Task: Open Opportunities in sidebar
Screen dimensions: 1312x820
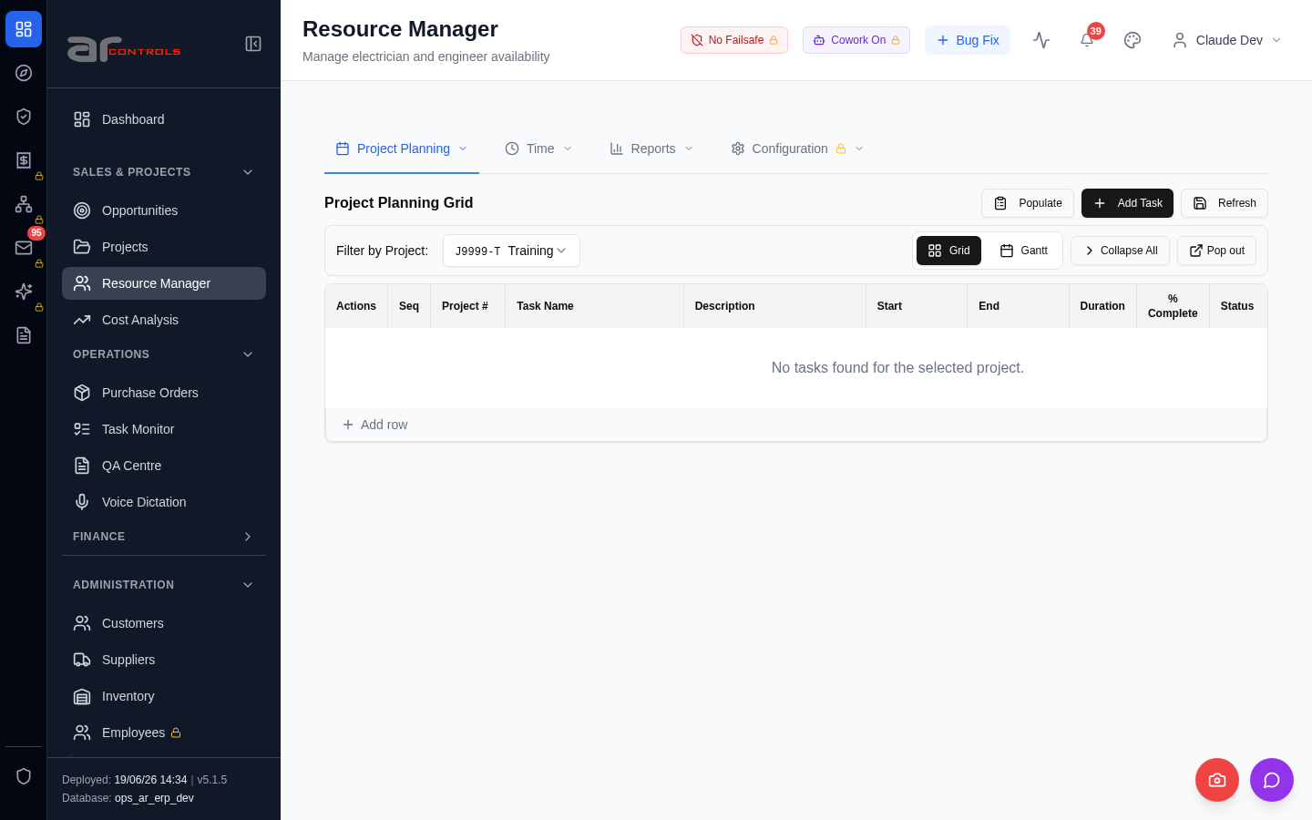Action: point(164,210)
